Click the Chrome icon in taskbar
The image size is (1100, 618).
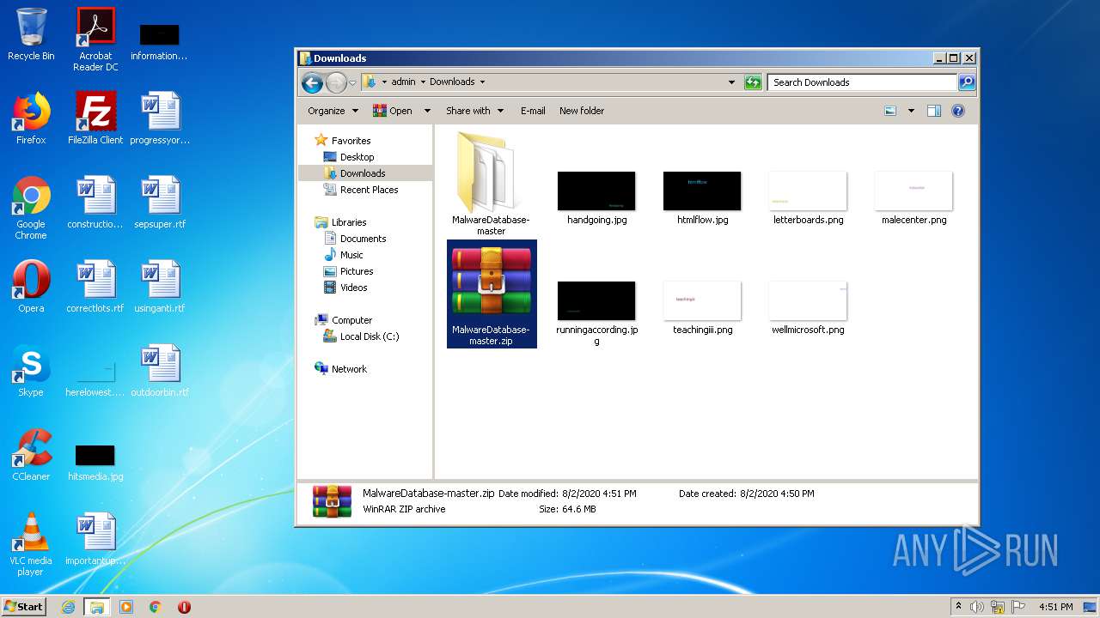coord(156,607)
